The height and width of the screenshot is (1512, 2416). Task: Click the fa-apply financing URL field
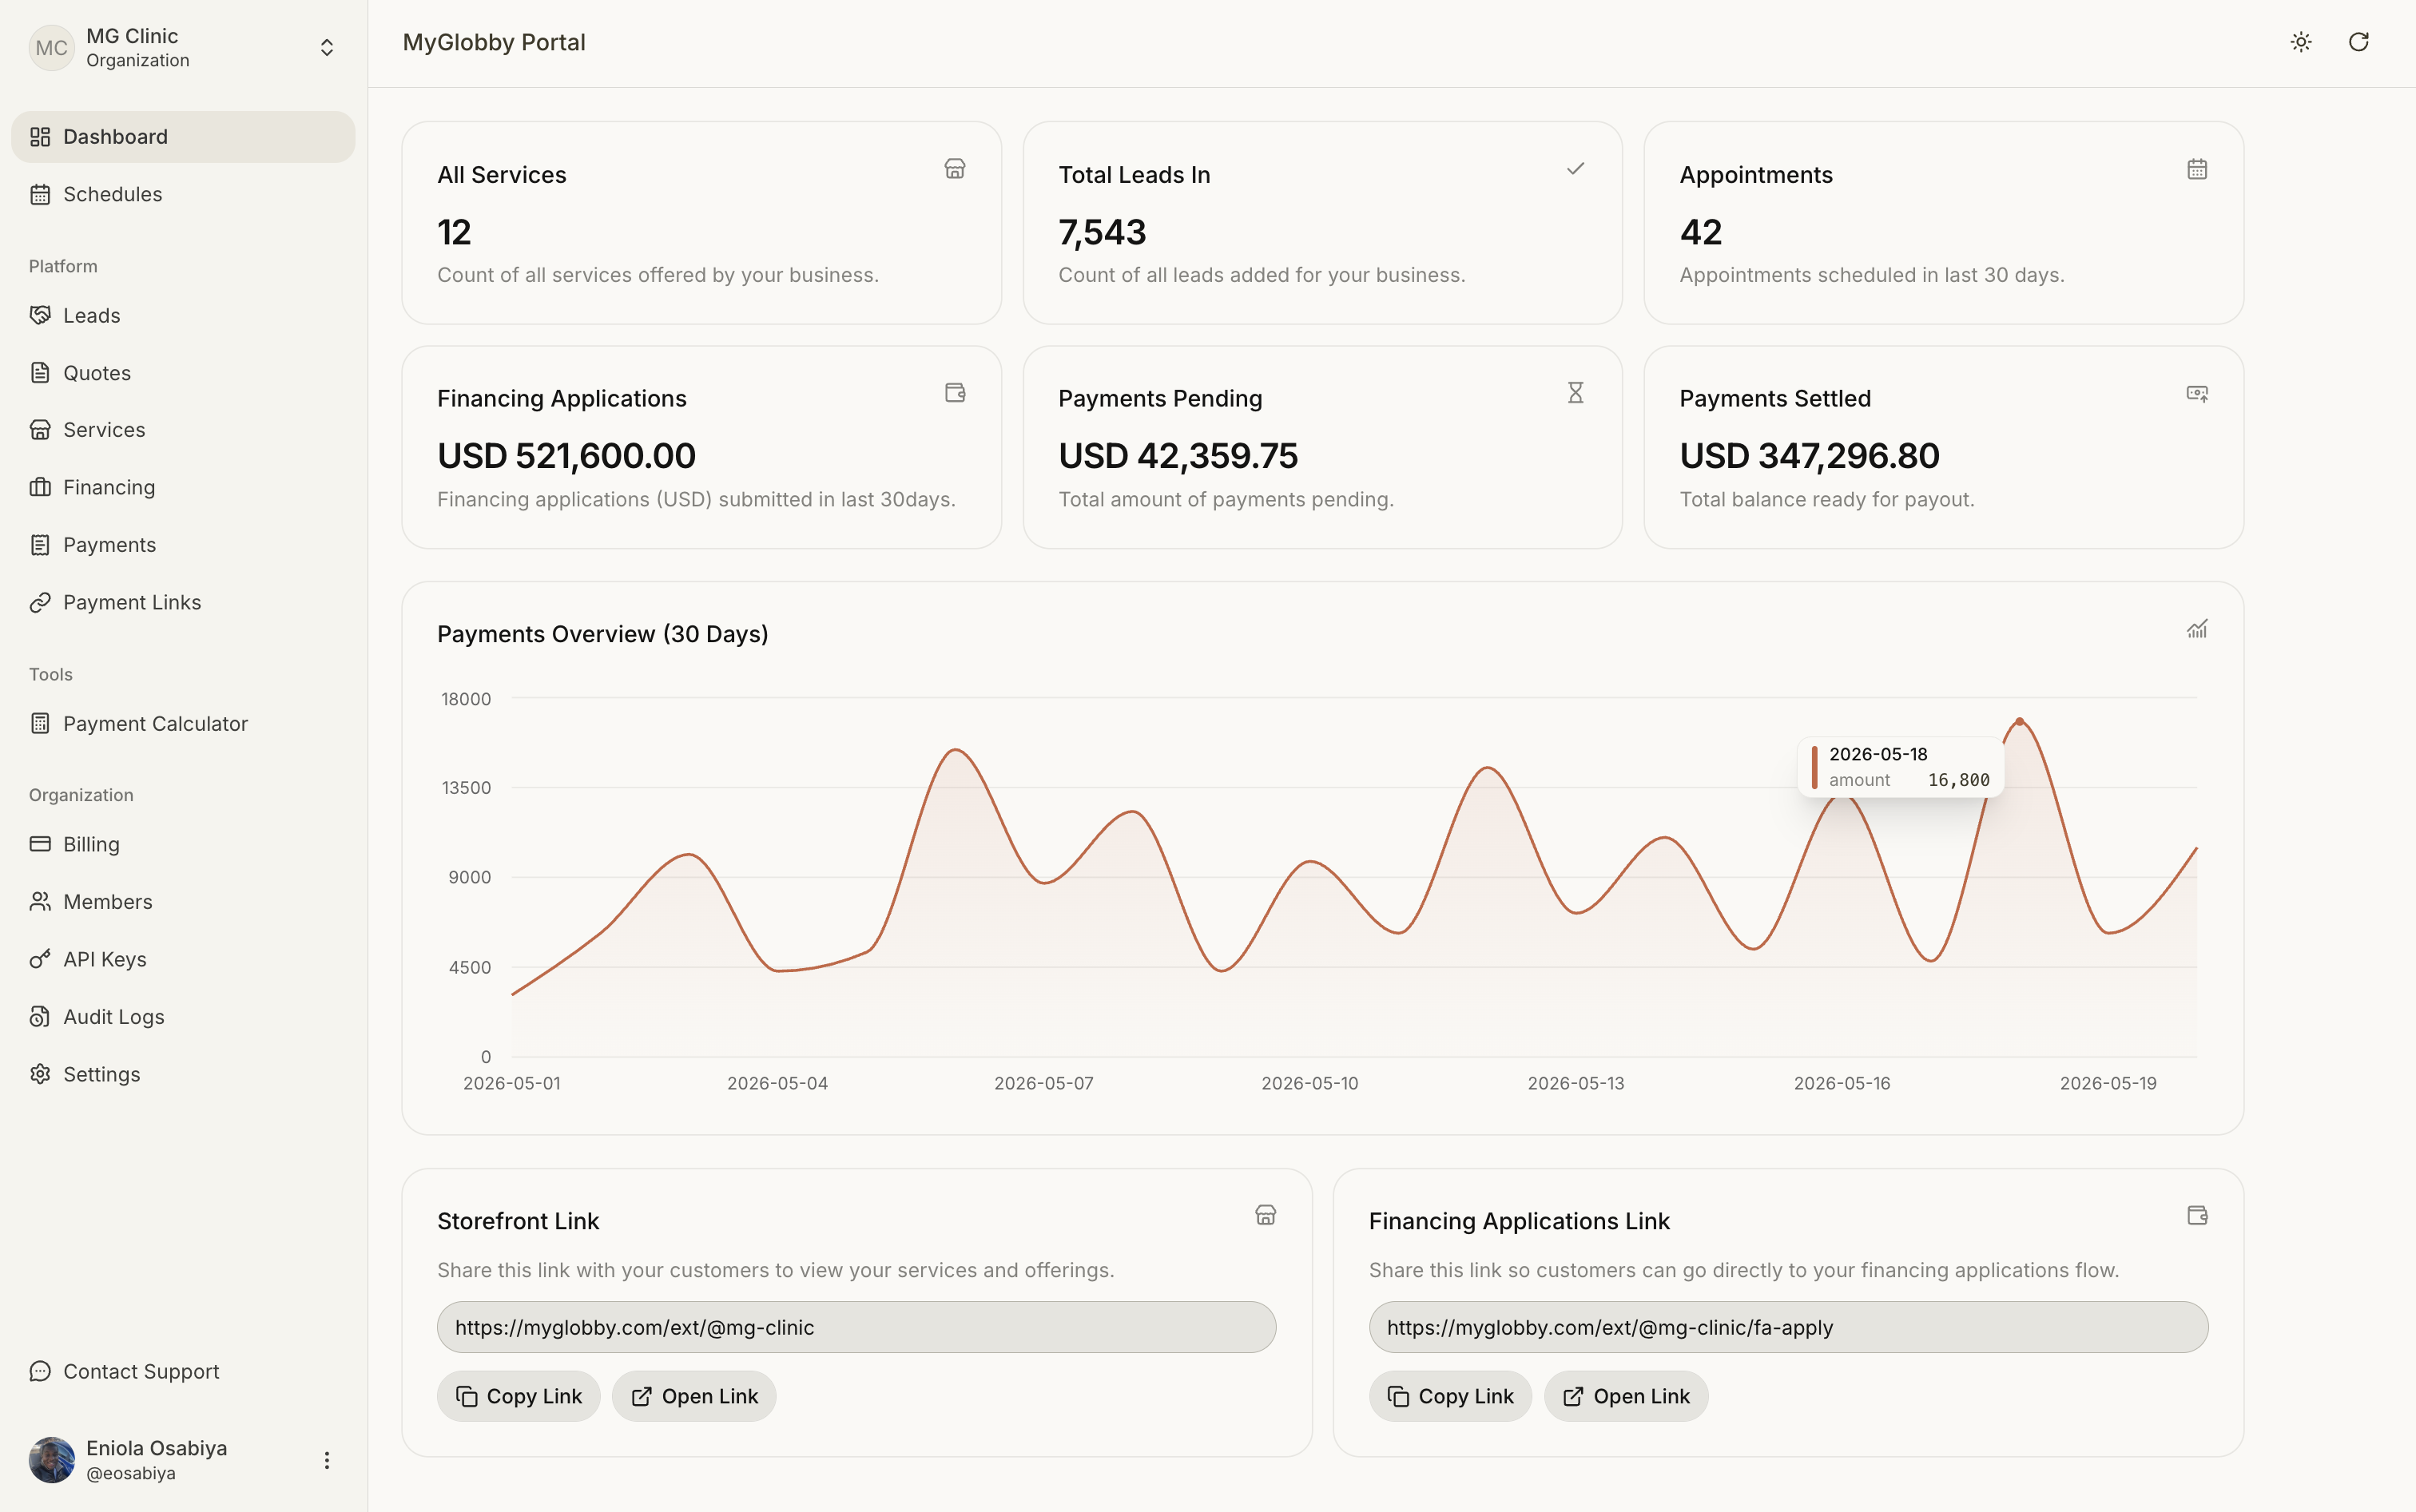1788,1327
